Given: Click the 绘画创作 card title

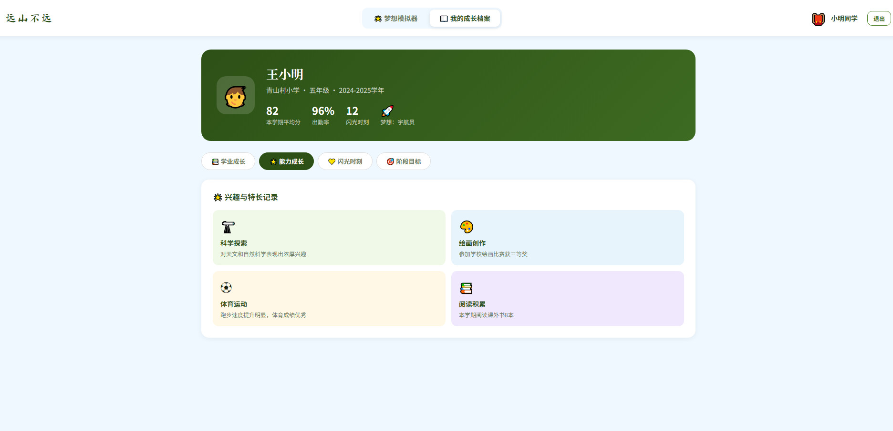Looking at the screenshot, I should pyautogui.click(x=472, y=243).
